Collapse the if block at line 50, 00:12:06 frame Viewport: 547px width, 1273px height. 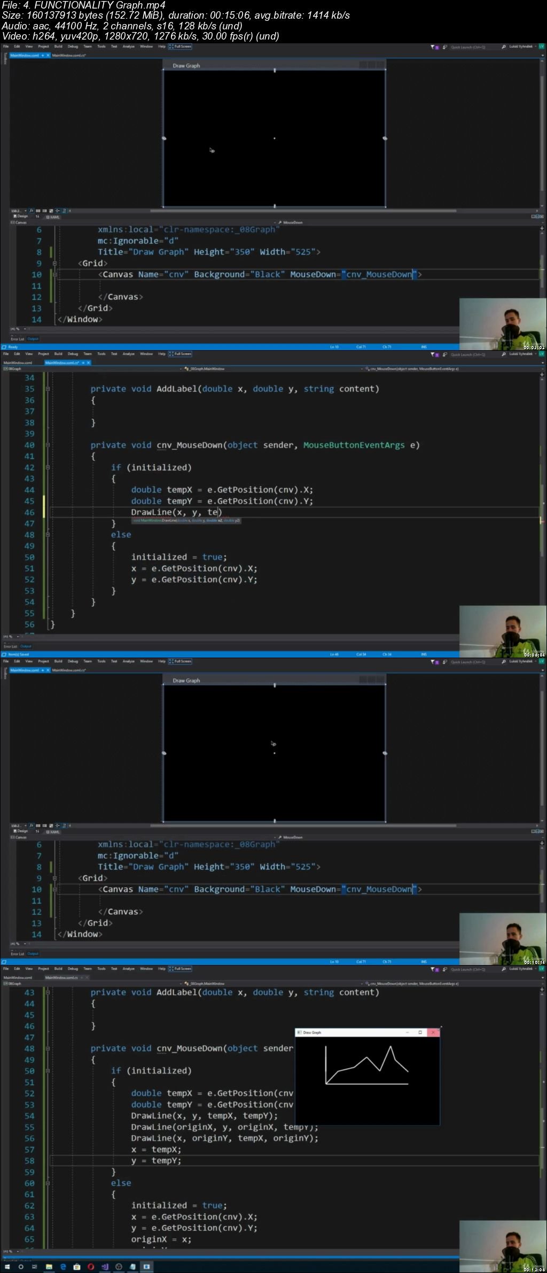[48, 1071]
